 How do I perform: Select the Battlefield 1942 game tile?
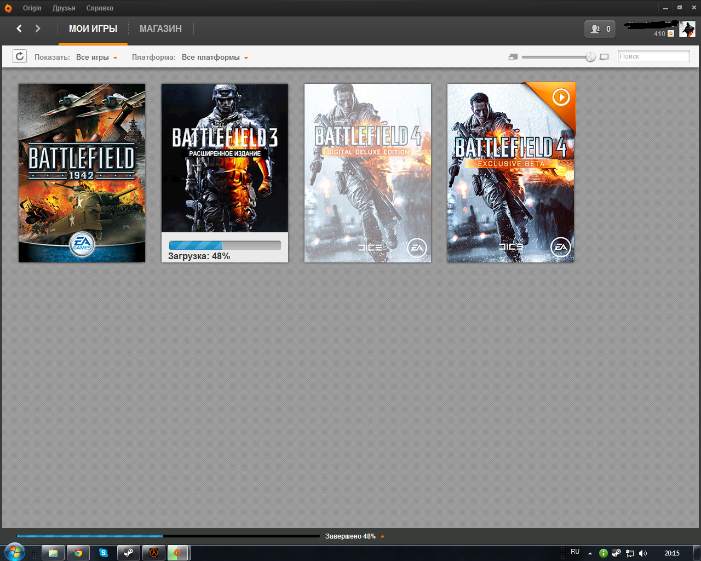(82, 173)
